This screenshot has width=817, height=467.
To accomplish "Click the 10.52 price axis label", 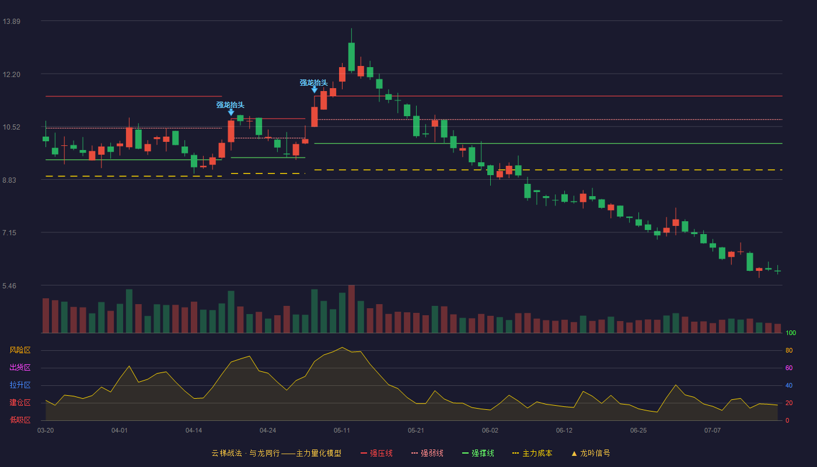I will pyautogui.click(x=11, y=127).
